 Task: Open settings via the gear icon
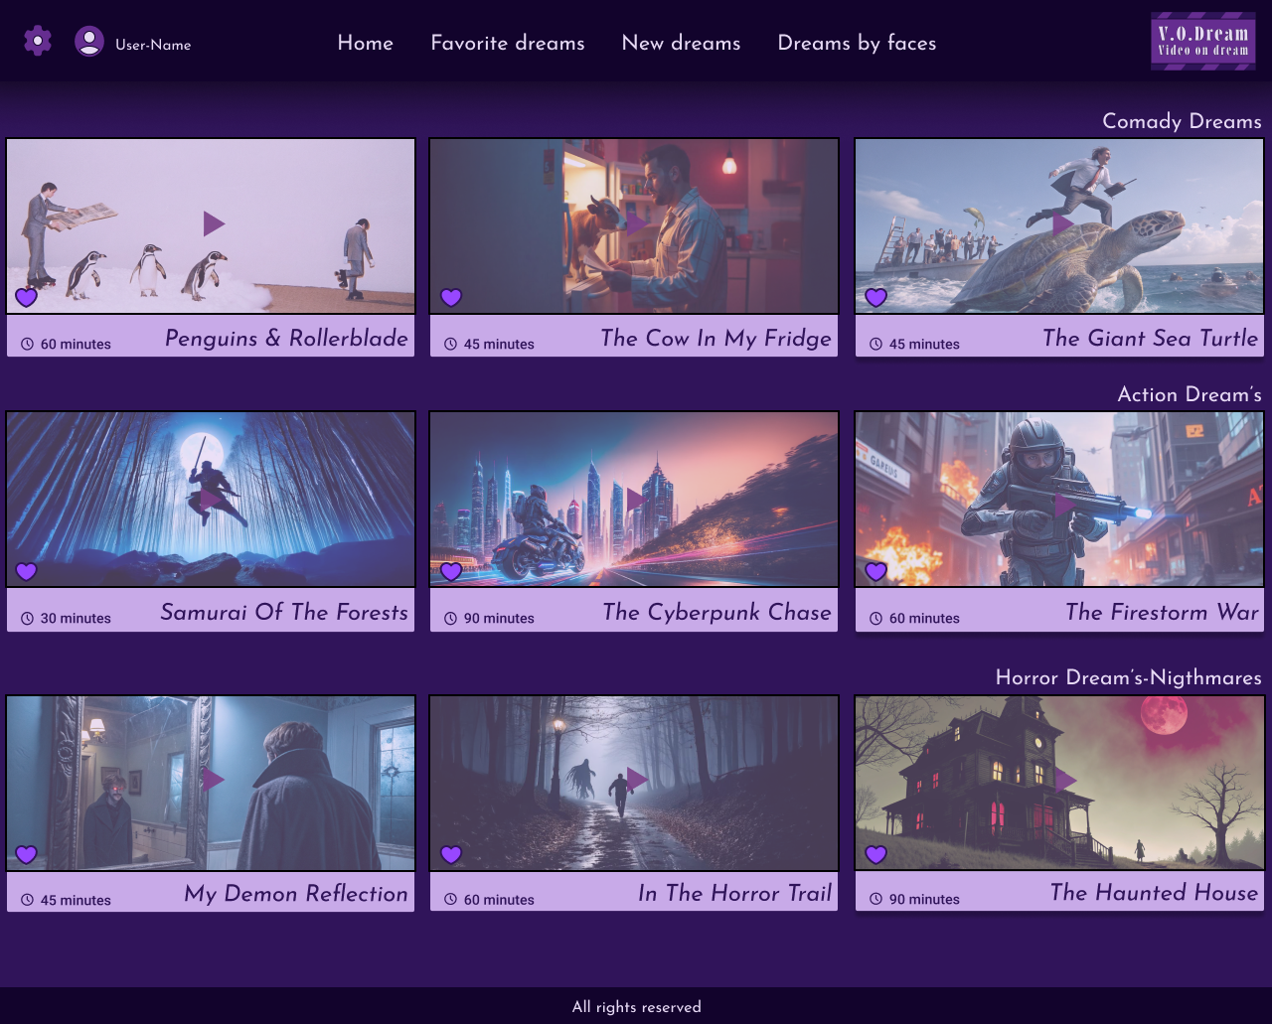tap(38, 41)
